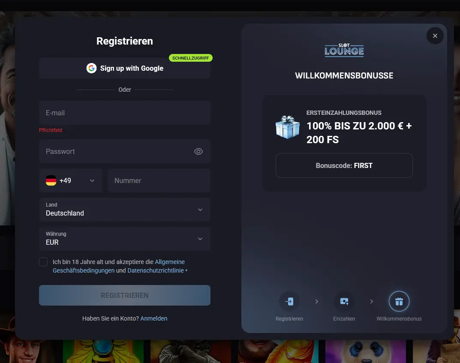Click the Bonuscode: FIRST box
Image resolution: width=460 pixels, height=363 pixels.
[344, 165]
